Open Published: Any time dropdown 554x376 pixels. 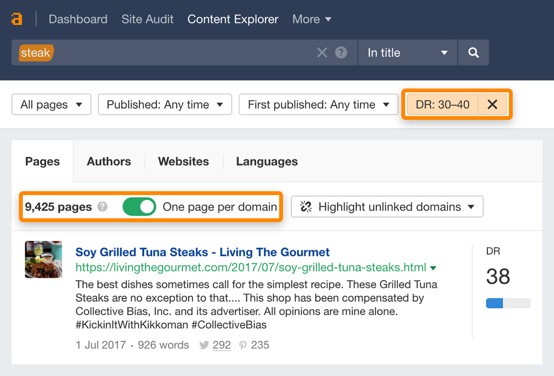coord(165,105)
